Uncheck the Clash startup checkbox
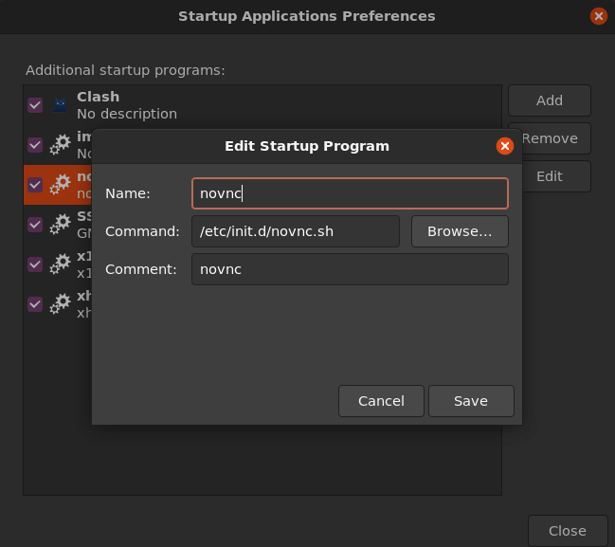Viewport: 615px width, 547px height. 35,105
